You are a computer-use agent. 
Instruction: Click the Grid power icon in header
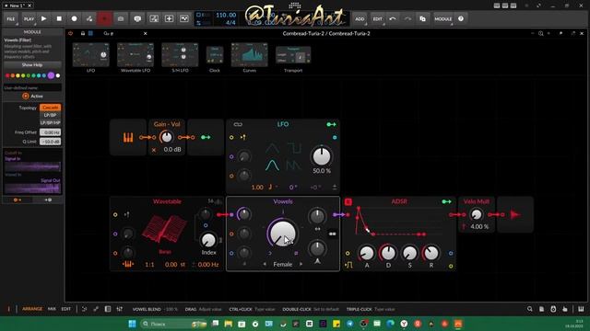70,33
